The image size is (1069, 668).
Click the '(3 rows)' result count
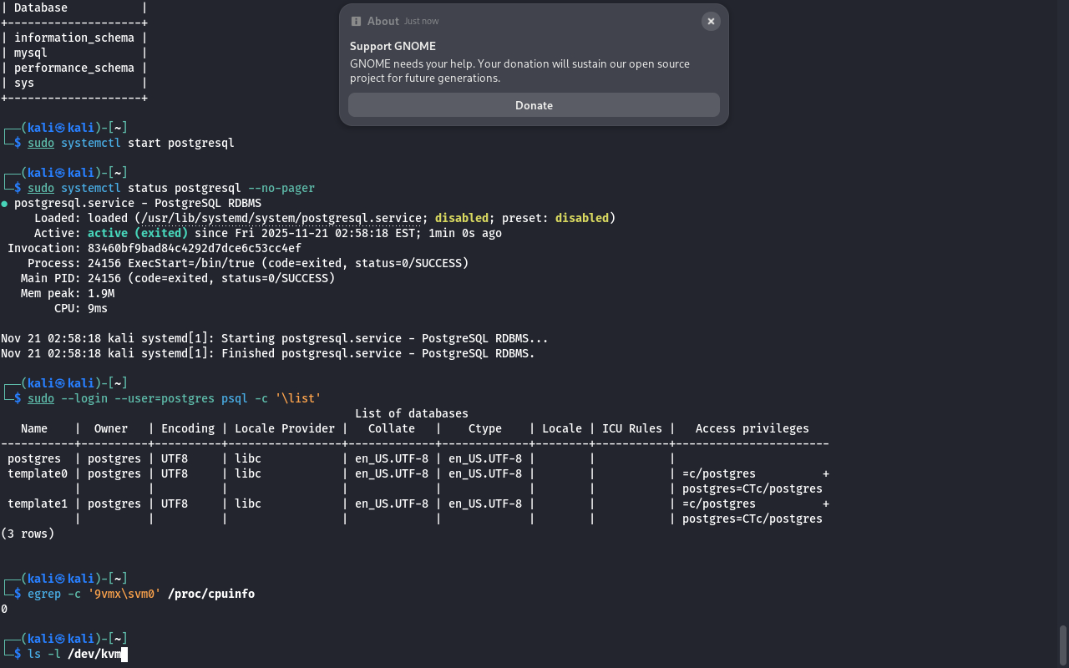tap(28, 534)
